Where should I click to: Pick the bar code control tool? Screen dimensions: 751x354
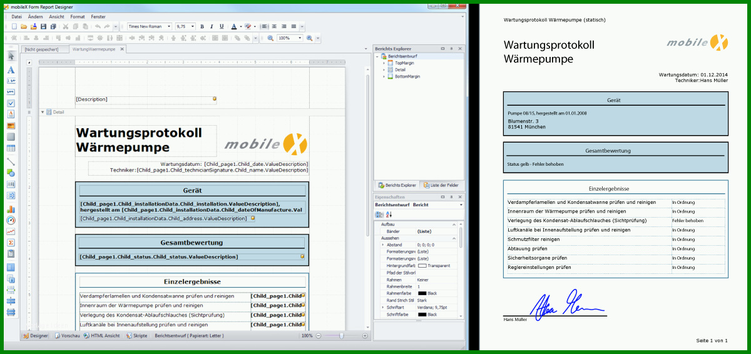click(x=11, y=184)
